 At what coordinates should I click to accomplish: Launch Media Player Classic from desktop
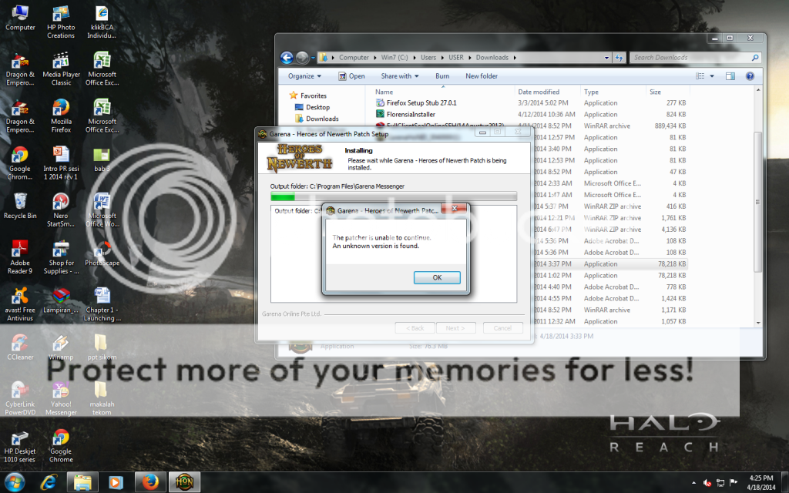(61, 69)
